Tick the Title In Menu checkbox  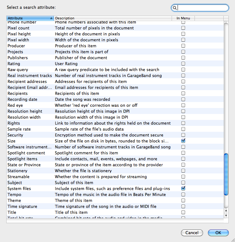coord(183,212)
